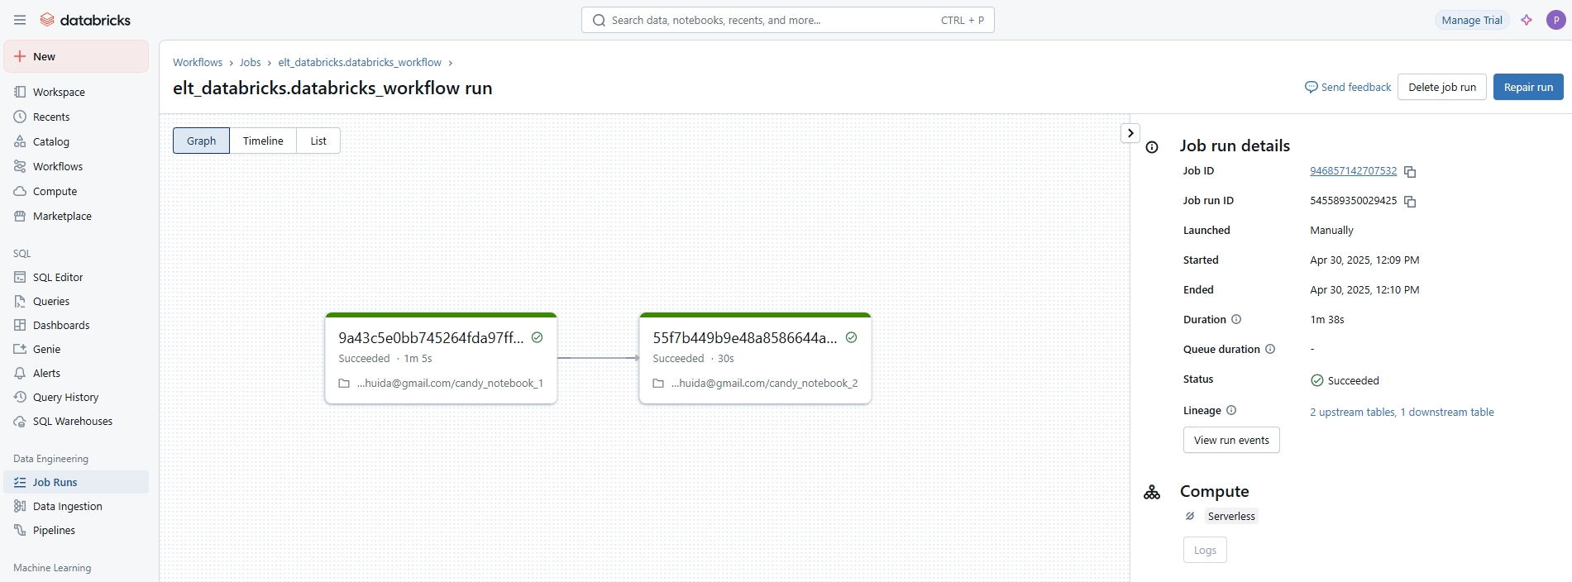
Task: Go to Jobs breadcrumb link
Action: (x=250, y=63)
